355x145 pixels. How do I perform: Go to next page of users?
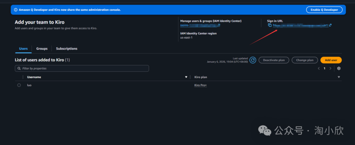(330, 68)
